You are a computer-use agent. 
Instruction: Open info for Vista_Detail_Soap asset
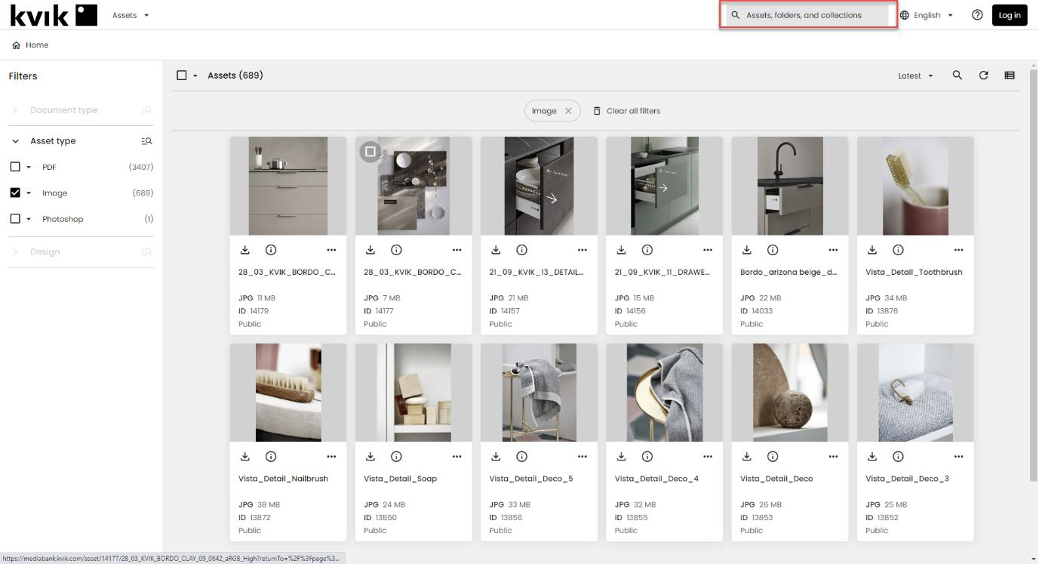tap(396, 456)
